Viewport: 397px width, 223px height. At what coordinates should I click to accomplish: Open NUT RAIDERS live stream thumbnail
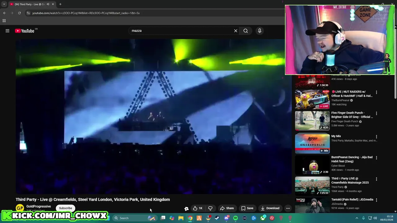coord(312,99)
